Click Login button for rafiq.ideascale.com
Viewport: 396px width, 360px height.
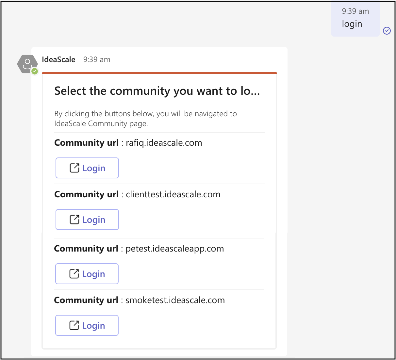click(87, 168)
